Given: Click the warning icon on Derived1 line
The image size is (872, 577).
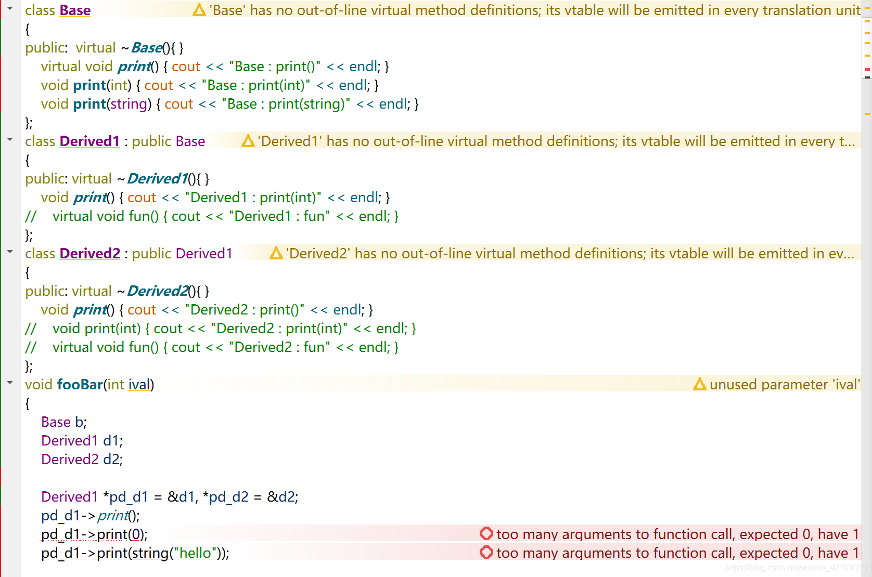Looking at the screenshot, I should tap(248, 141).
